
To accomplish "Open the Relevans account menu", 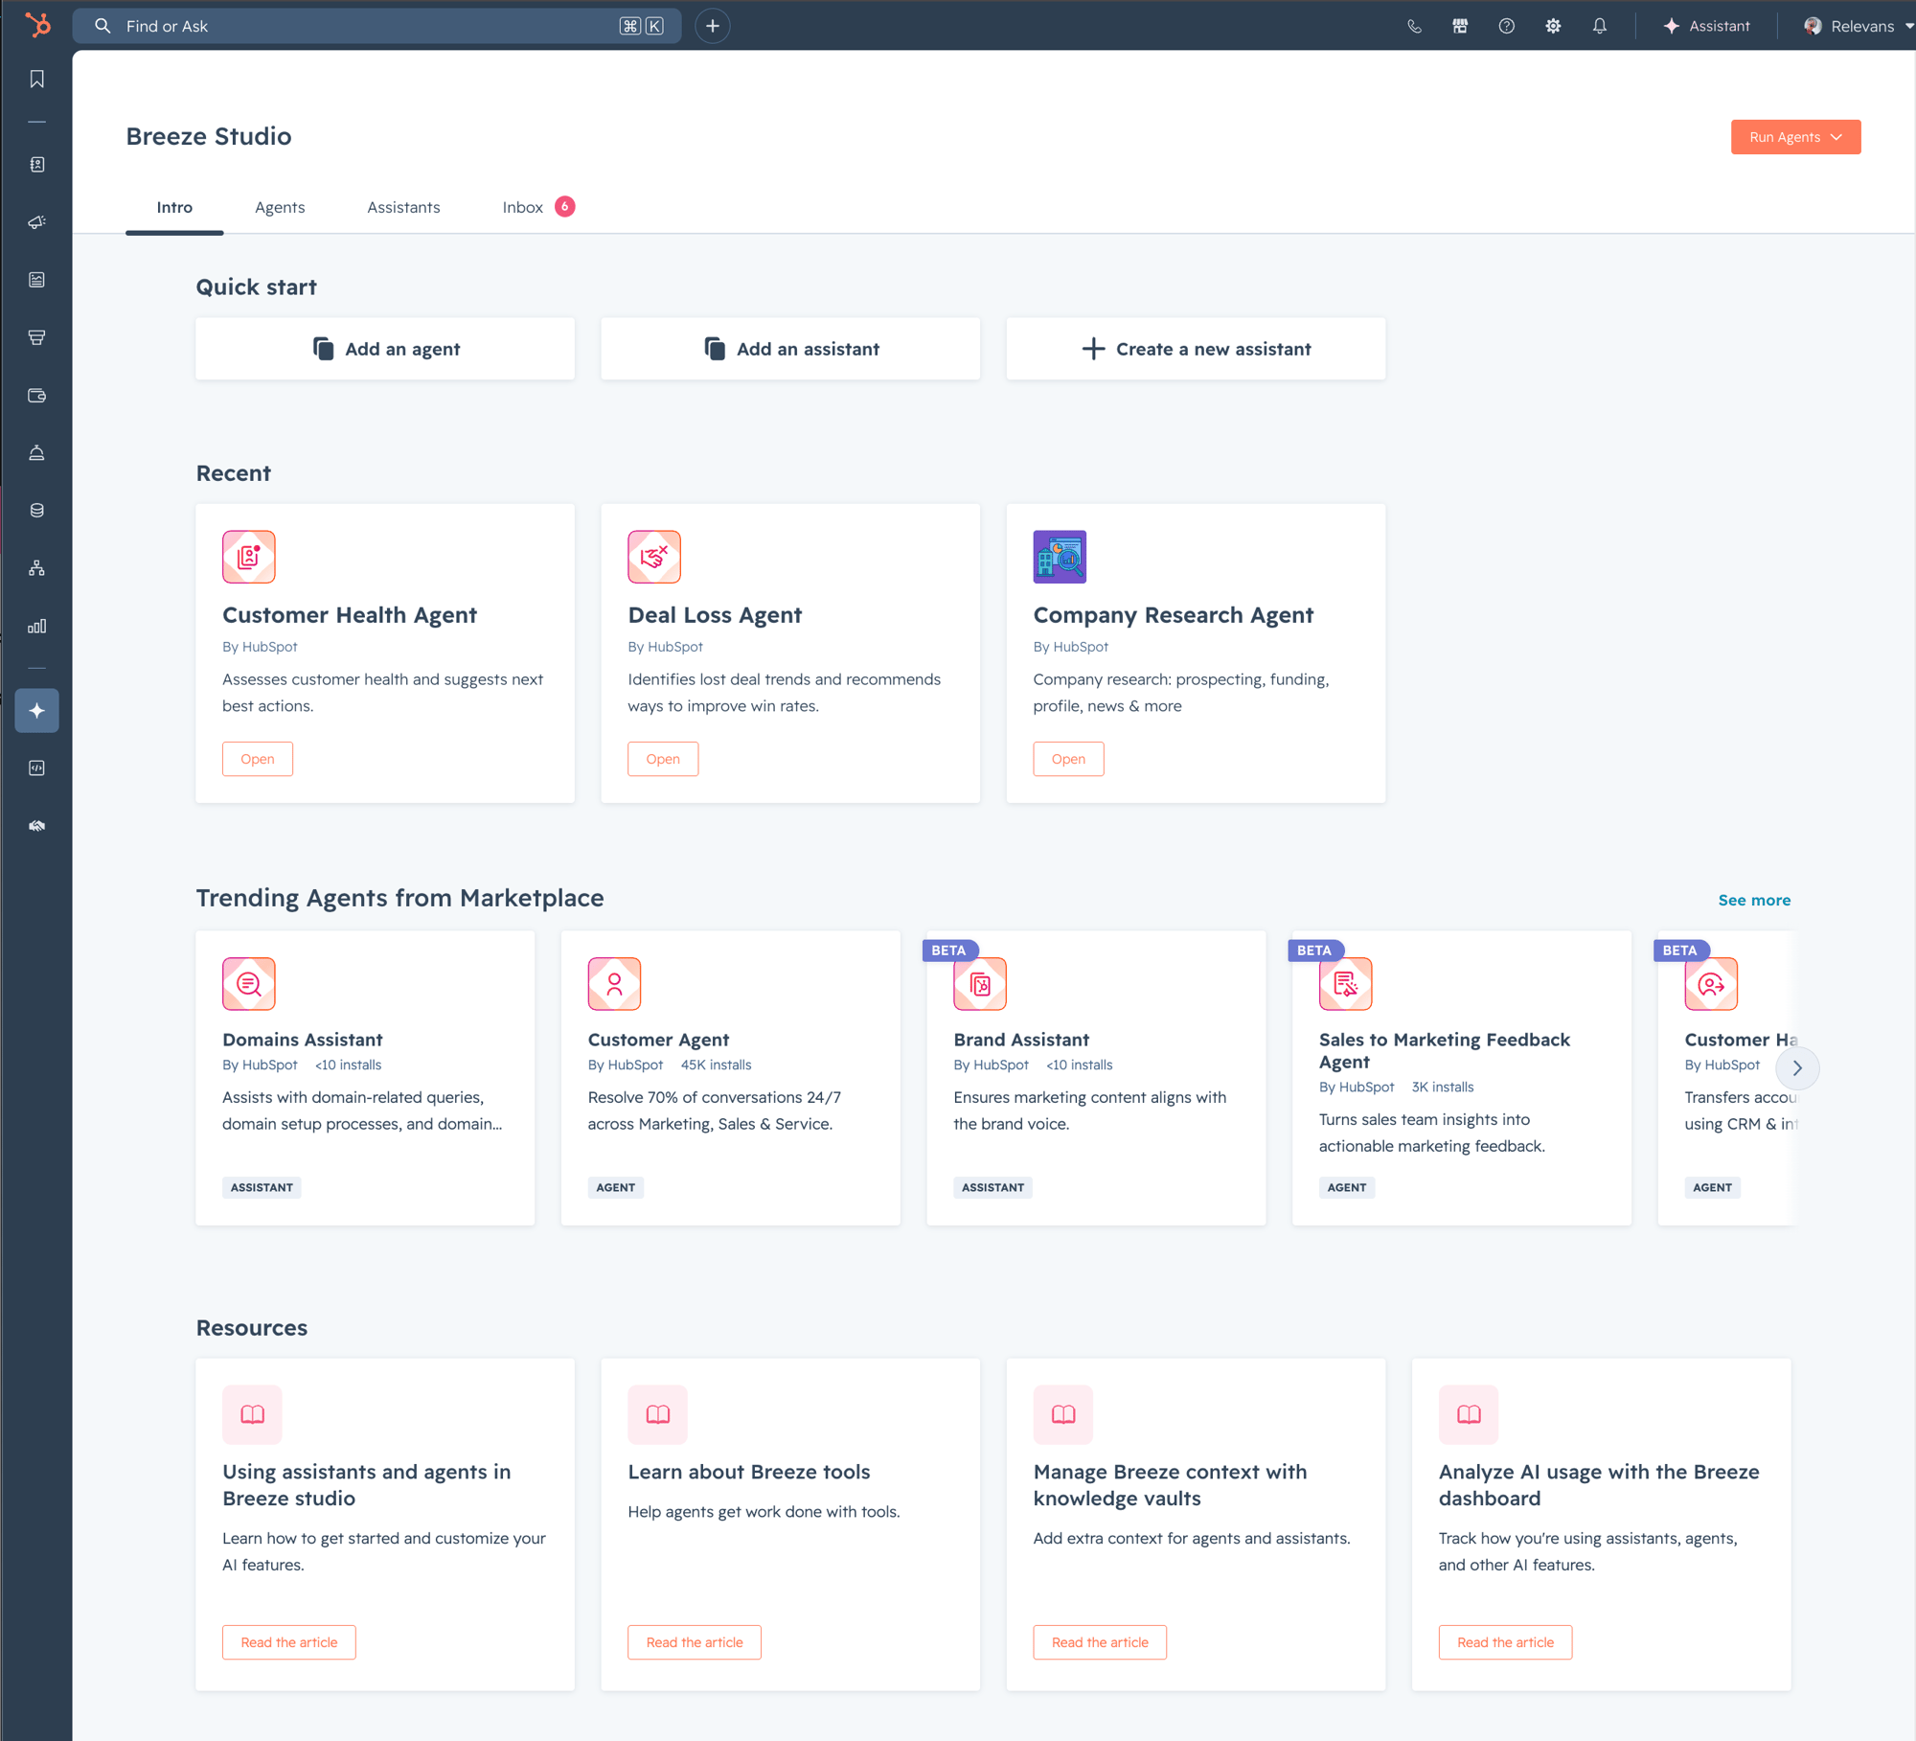I will (x=1859, y=26).
